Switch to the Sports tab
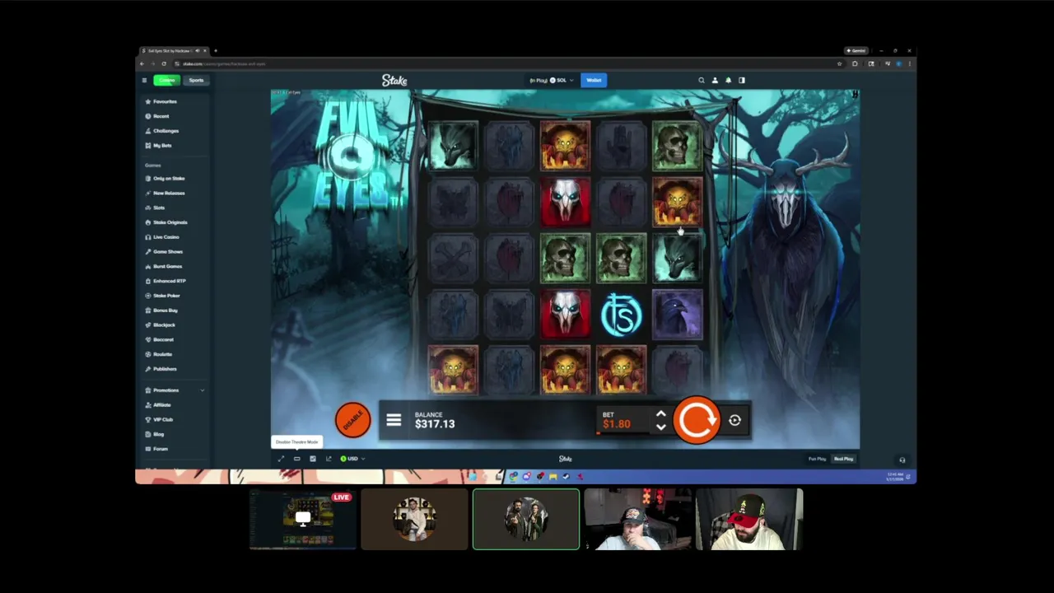The image size is (1054, 593). (x=196, y=80)
